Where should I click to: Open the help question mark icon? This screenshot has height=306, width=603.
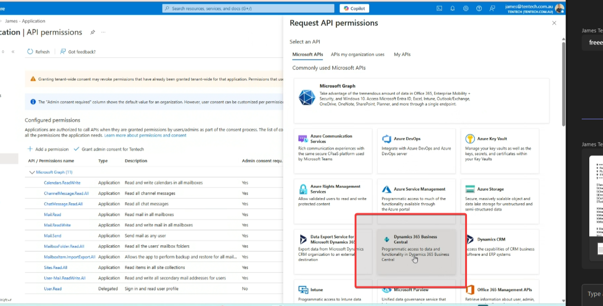[479, 8]
